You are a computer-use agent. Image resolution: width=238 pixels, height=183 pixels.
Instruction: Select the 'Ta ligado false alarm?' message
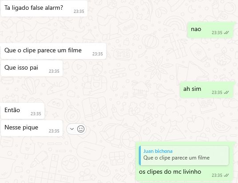point(44,8)
